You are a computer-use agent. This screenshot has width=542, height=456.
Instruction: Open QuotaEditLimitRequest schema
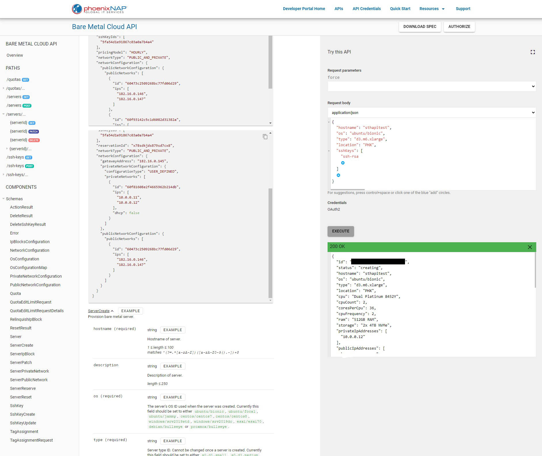(31, 302)
